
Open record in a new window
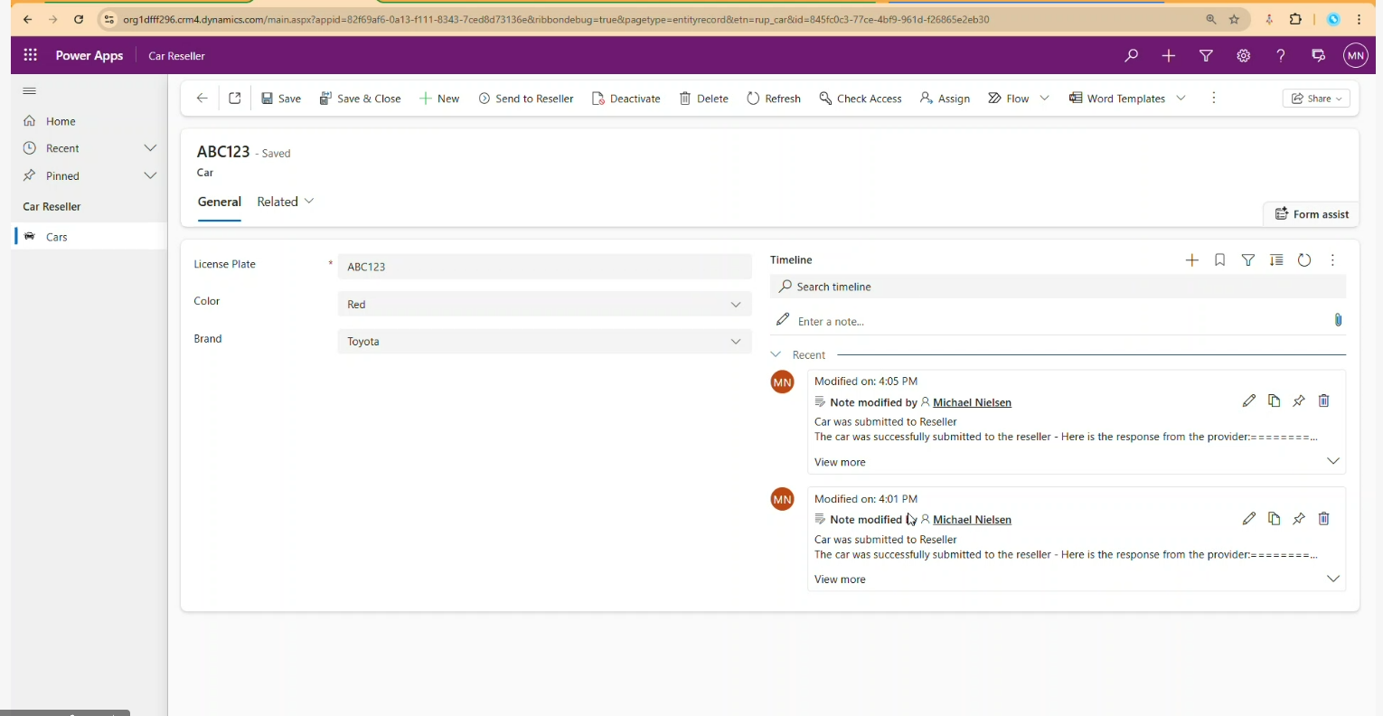(x=234, y=99)
